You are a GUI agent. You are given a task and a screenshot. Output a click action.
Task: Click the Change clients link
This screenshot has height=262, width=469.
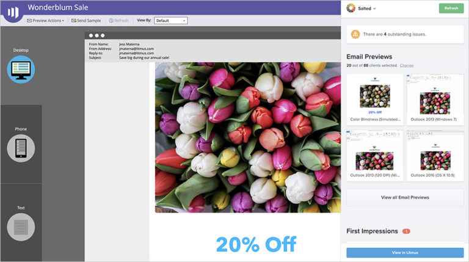click(x=407, y=65)
